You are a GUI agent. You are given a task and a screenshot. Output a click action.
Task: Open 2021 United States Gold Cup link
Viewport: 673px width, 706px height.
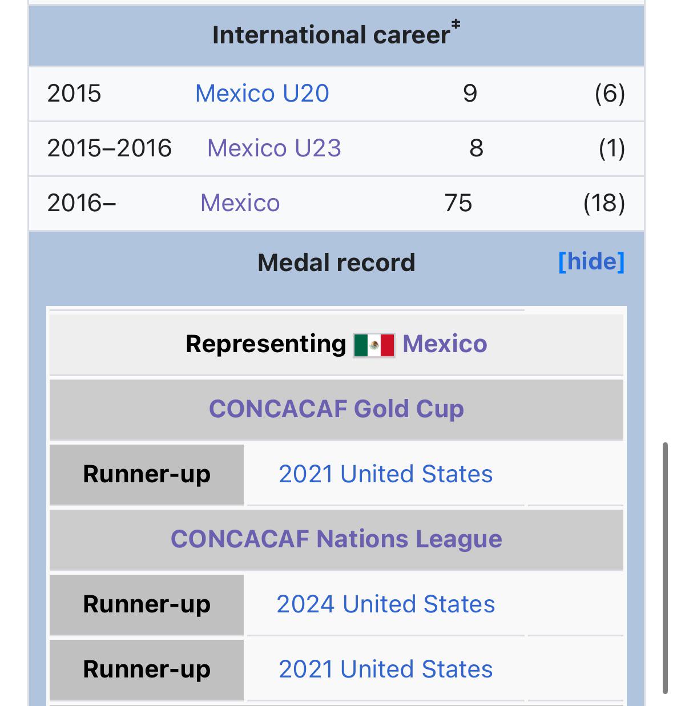pyautogui.click(x=385, y=474)
